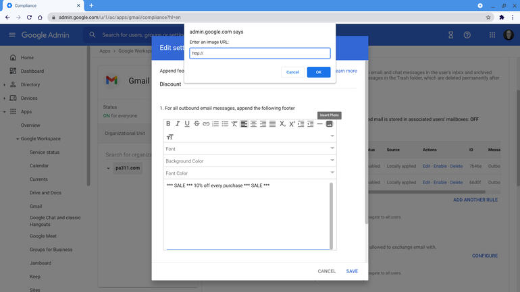520x292 pixels.
Task: Click ADD ANOTHER RULE link
Action: pyautogui.click(x=475, y=200)
